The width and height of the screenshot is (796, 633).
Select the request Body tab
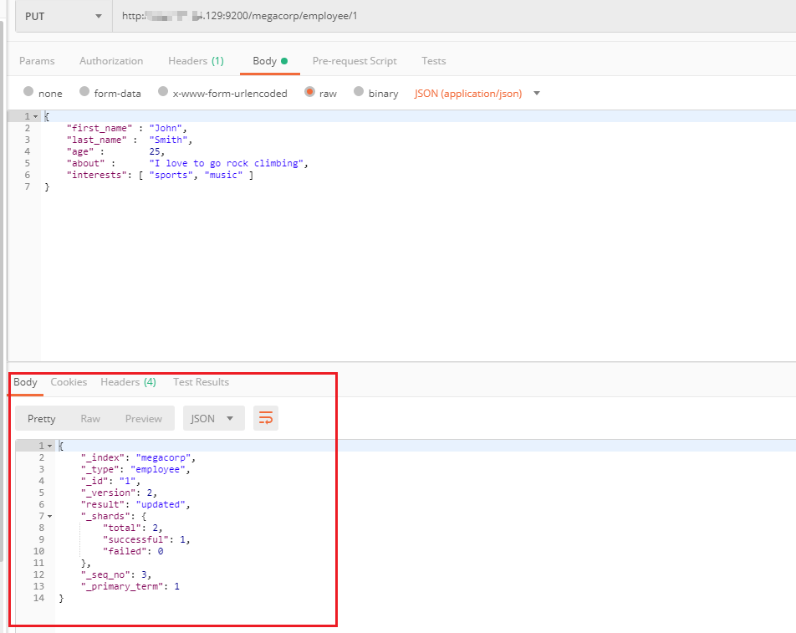pos(269,61)
